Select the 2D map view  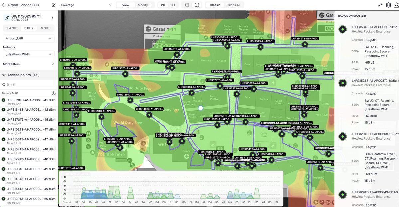pos(163,5)
